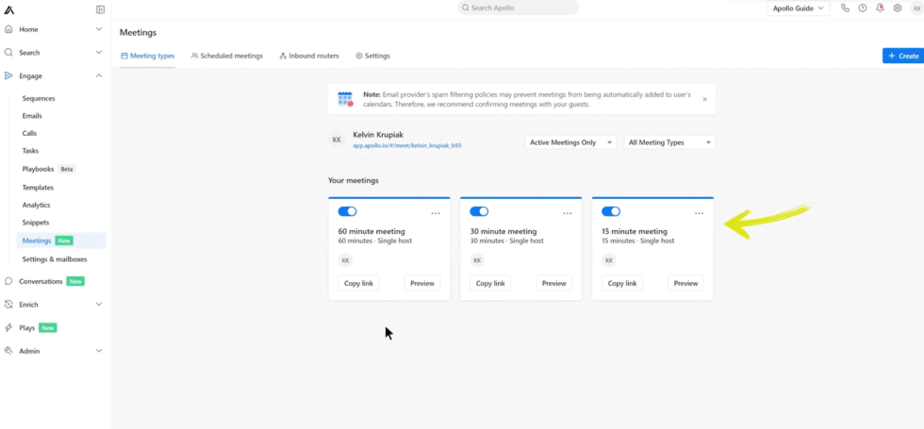924x429 pixels.
Task: Click the Apollo logo icon
Action: (x=9, y=9)
